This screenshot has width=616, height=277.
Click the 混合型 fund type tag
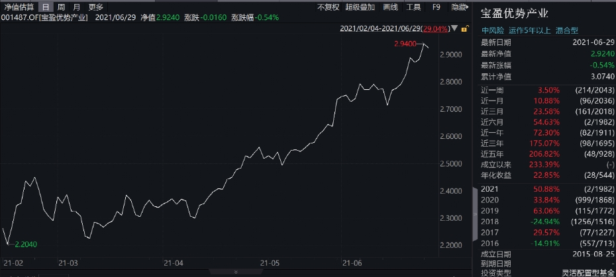(x=567, y=30)
